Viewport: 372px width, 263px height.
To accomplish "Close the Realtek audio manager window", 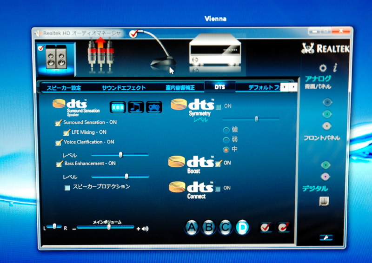I will coord(341,31).
